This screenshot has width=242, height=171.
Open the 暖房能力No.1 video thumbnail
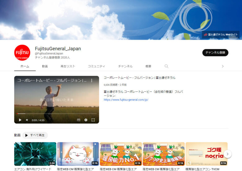point(121,154)
